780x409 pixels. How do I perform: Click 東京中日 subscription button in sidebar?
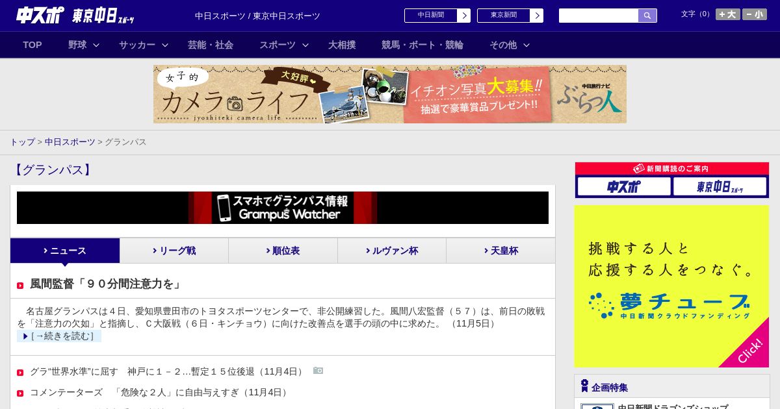pyautogui.click(x=720, y=186)
